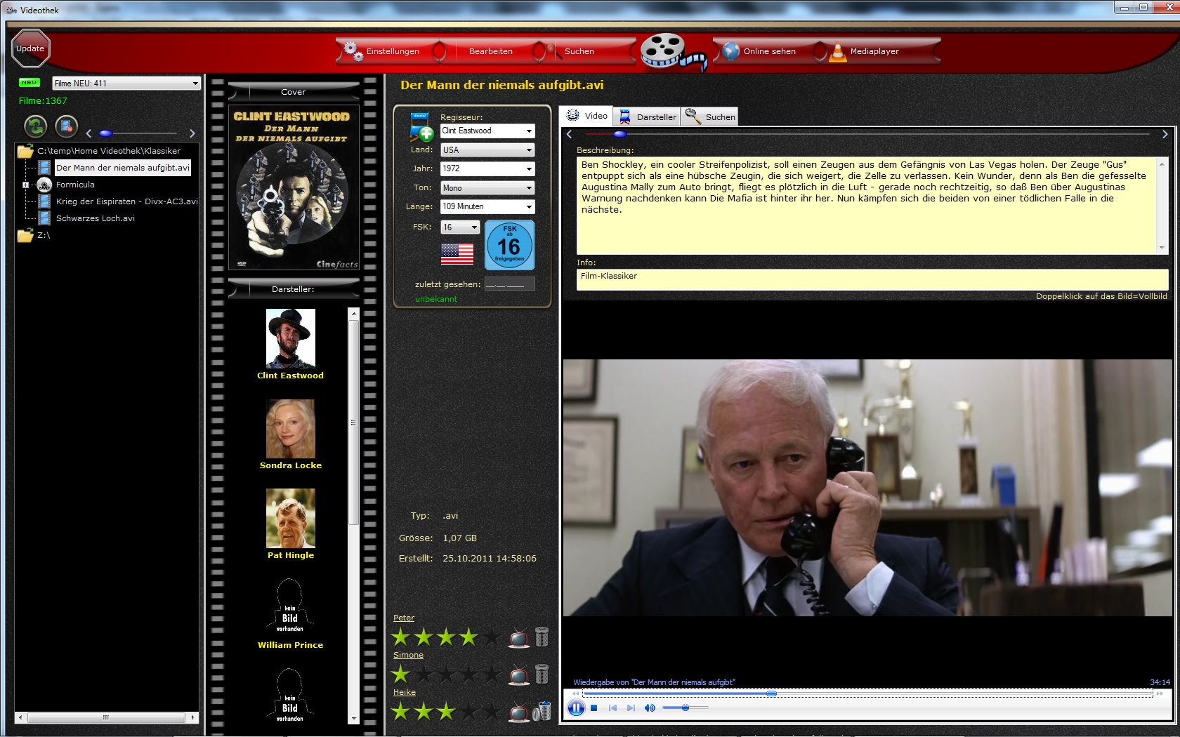The height and width of the screenshot is (737, 1180).
Task: Open the Filme NEU: 411 dropdown
Action: tap(126, 84)
